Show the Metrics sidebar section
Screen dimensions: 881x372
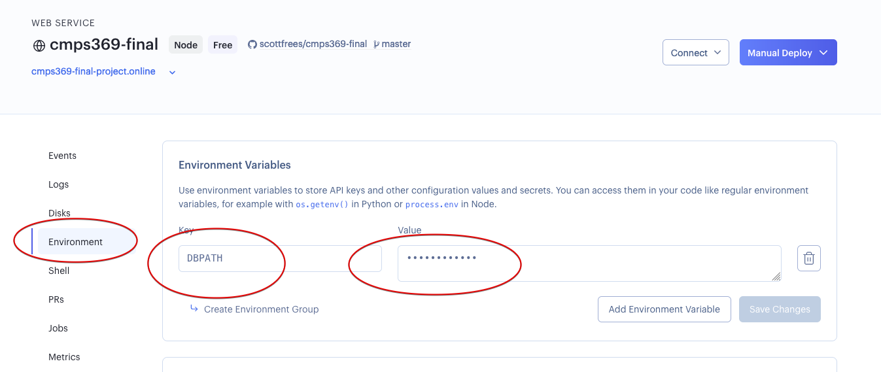tap(64, 357)
